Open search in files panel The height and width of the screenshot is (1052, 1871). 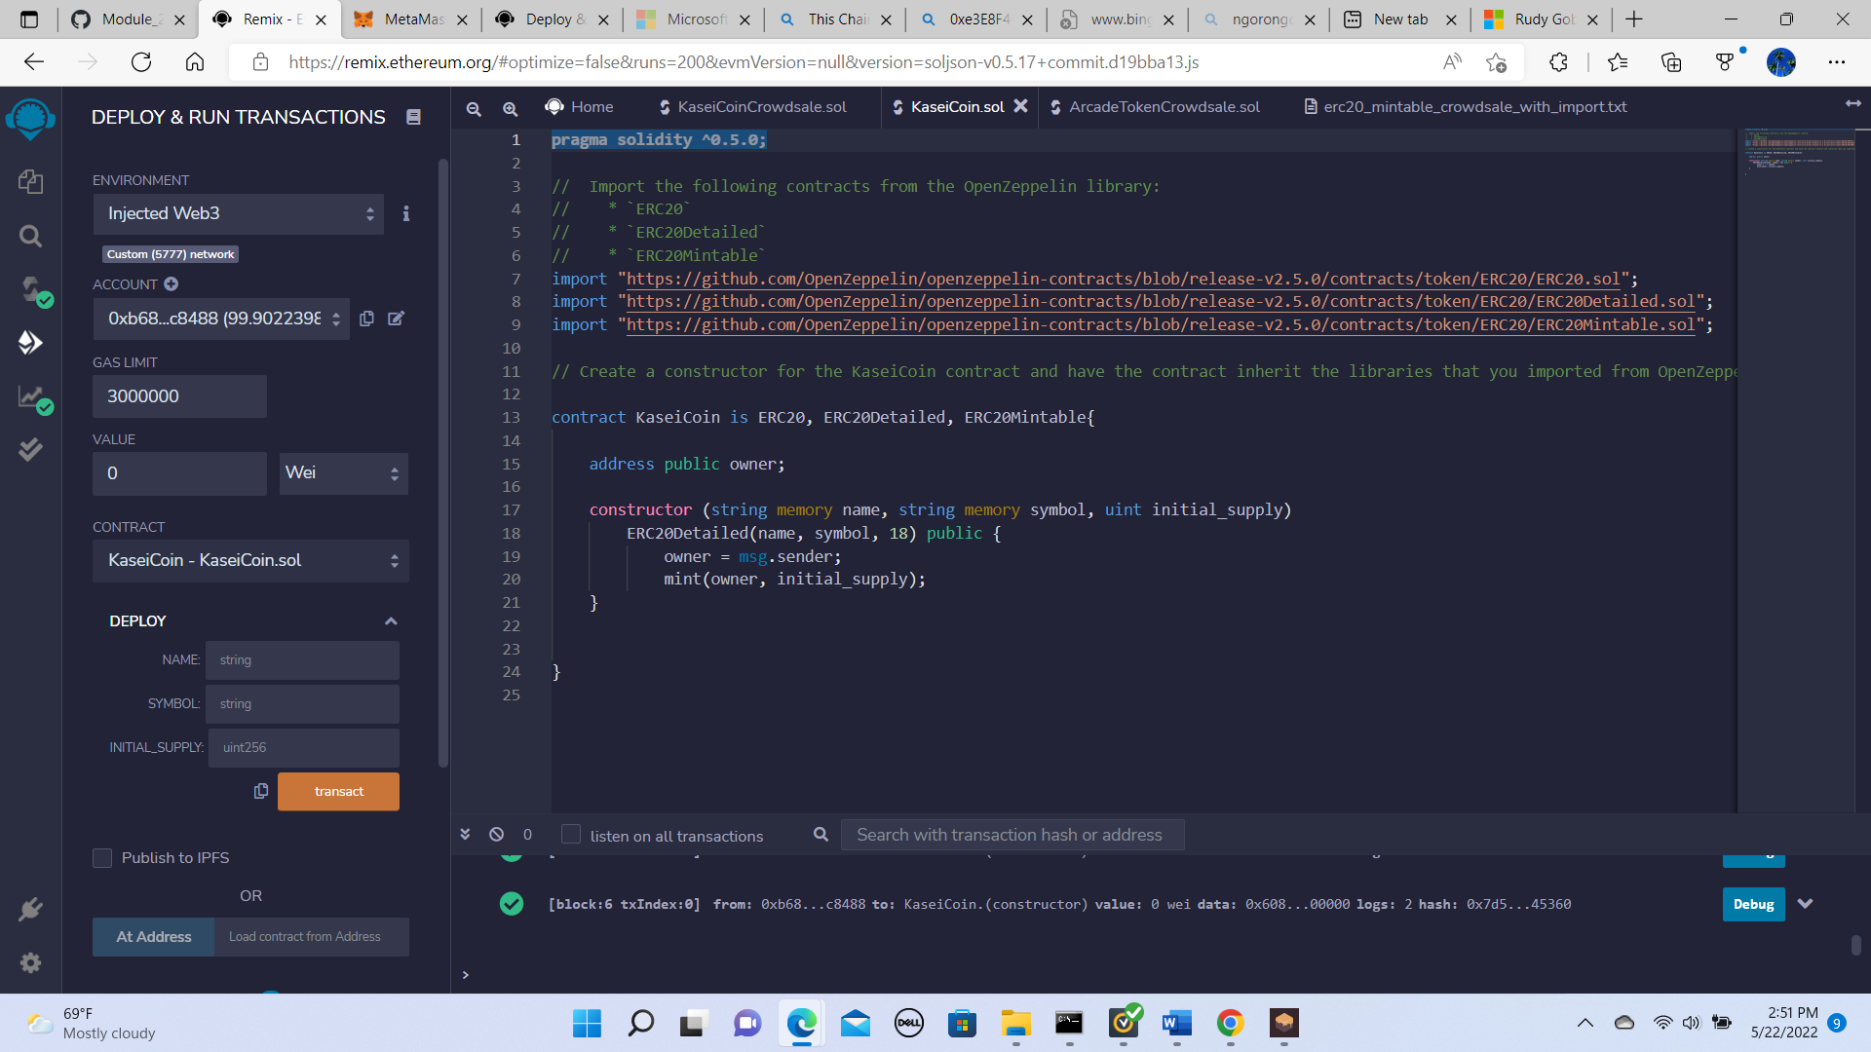(x=30, y=236)
